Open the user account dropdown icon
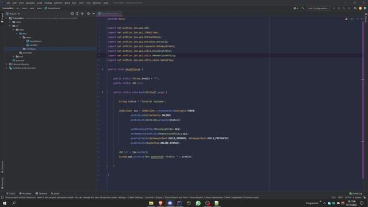The image size is (368, 207). click(296, 8)
